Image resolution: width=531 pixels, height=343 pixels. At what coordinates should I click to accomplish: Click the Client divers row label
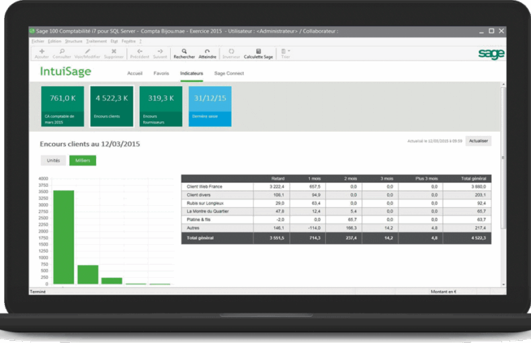(x=198, y=195)
